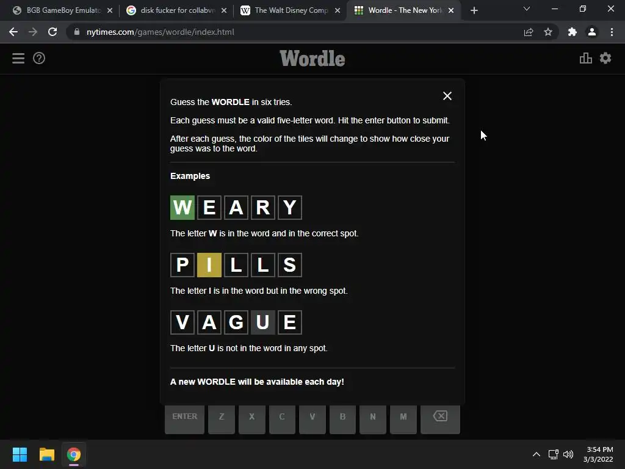625x469 pixels.
Task: Click the ENTER key on Wordle keyboard
Action: point(184,419)
